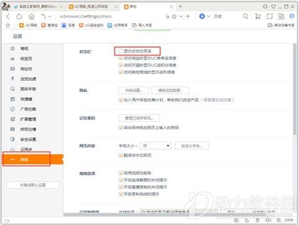299x225 pixels.
Task: Toggle auto-save passwords entered on pages
Action: coord(121,127)
